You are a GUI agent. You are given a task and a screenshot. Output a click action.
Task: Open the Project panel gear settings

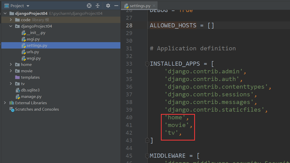pos(108,6)
